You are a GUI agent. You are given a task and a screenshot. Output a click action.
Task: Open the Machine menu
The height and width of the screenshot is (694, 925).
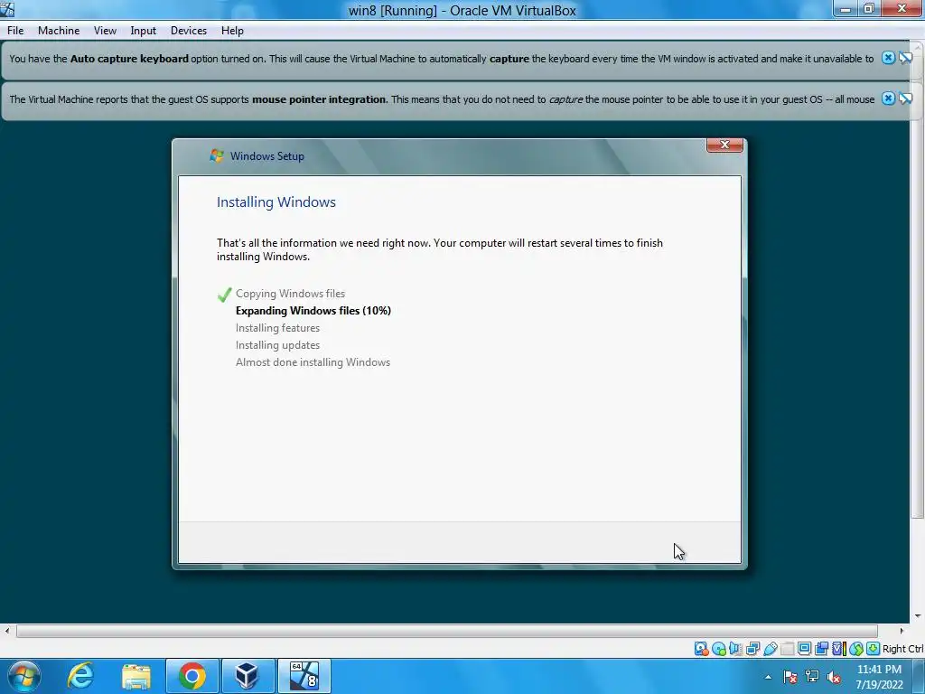pyautogui.click(x=59, y=31)
